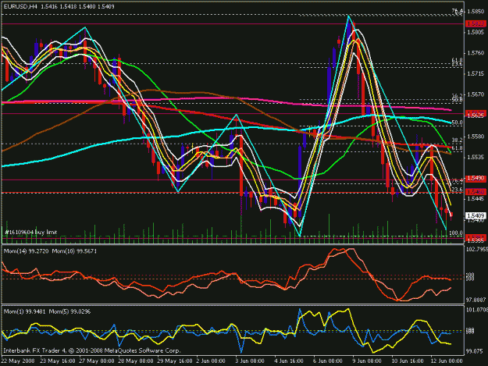Click the 97.8807 momentum scale value
This screenshot has width=488, height=366.
(x=476, y=300)
